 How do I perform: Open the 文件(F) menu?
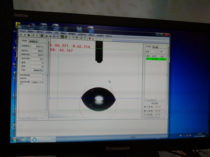pos(22,31)
